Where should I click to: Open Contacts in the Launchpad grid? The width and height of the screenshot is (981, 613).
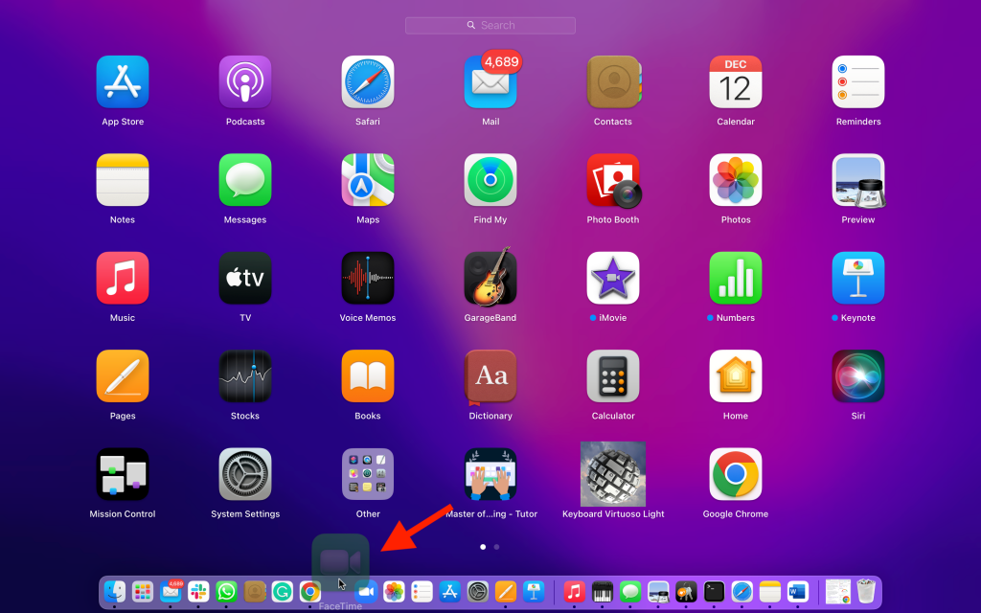tap(613, 82)
